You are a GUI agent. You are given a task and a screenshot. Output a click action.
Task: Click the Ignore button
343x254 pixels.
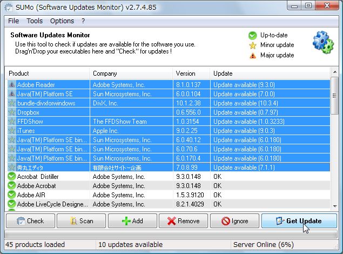pyautogui.click(x=234, y=221)
